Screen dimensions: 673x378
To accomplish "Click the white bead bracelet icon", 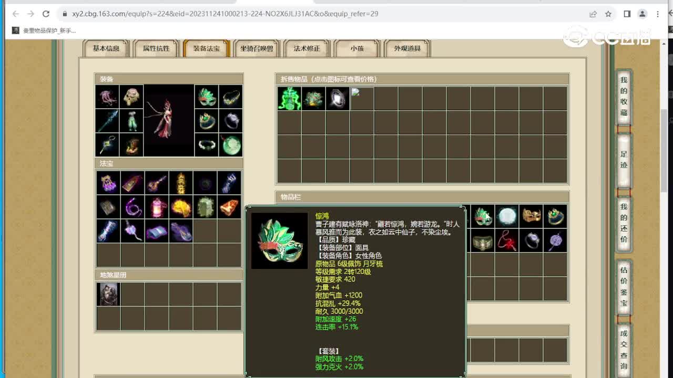I will point(207,145).
